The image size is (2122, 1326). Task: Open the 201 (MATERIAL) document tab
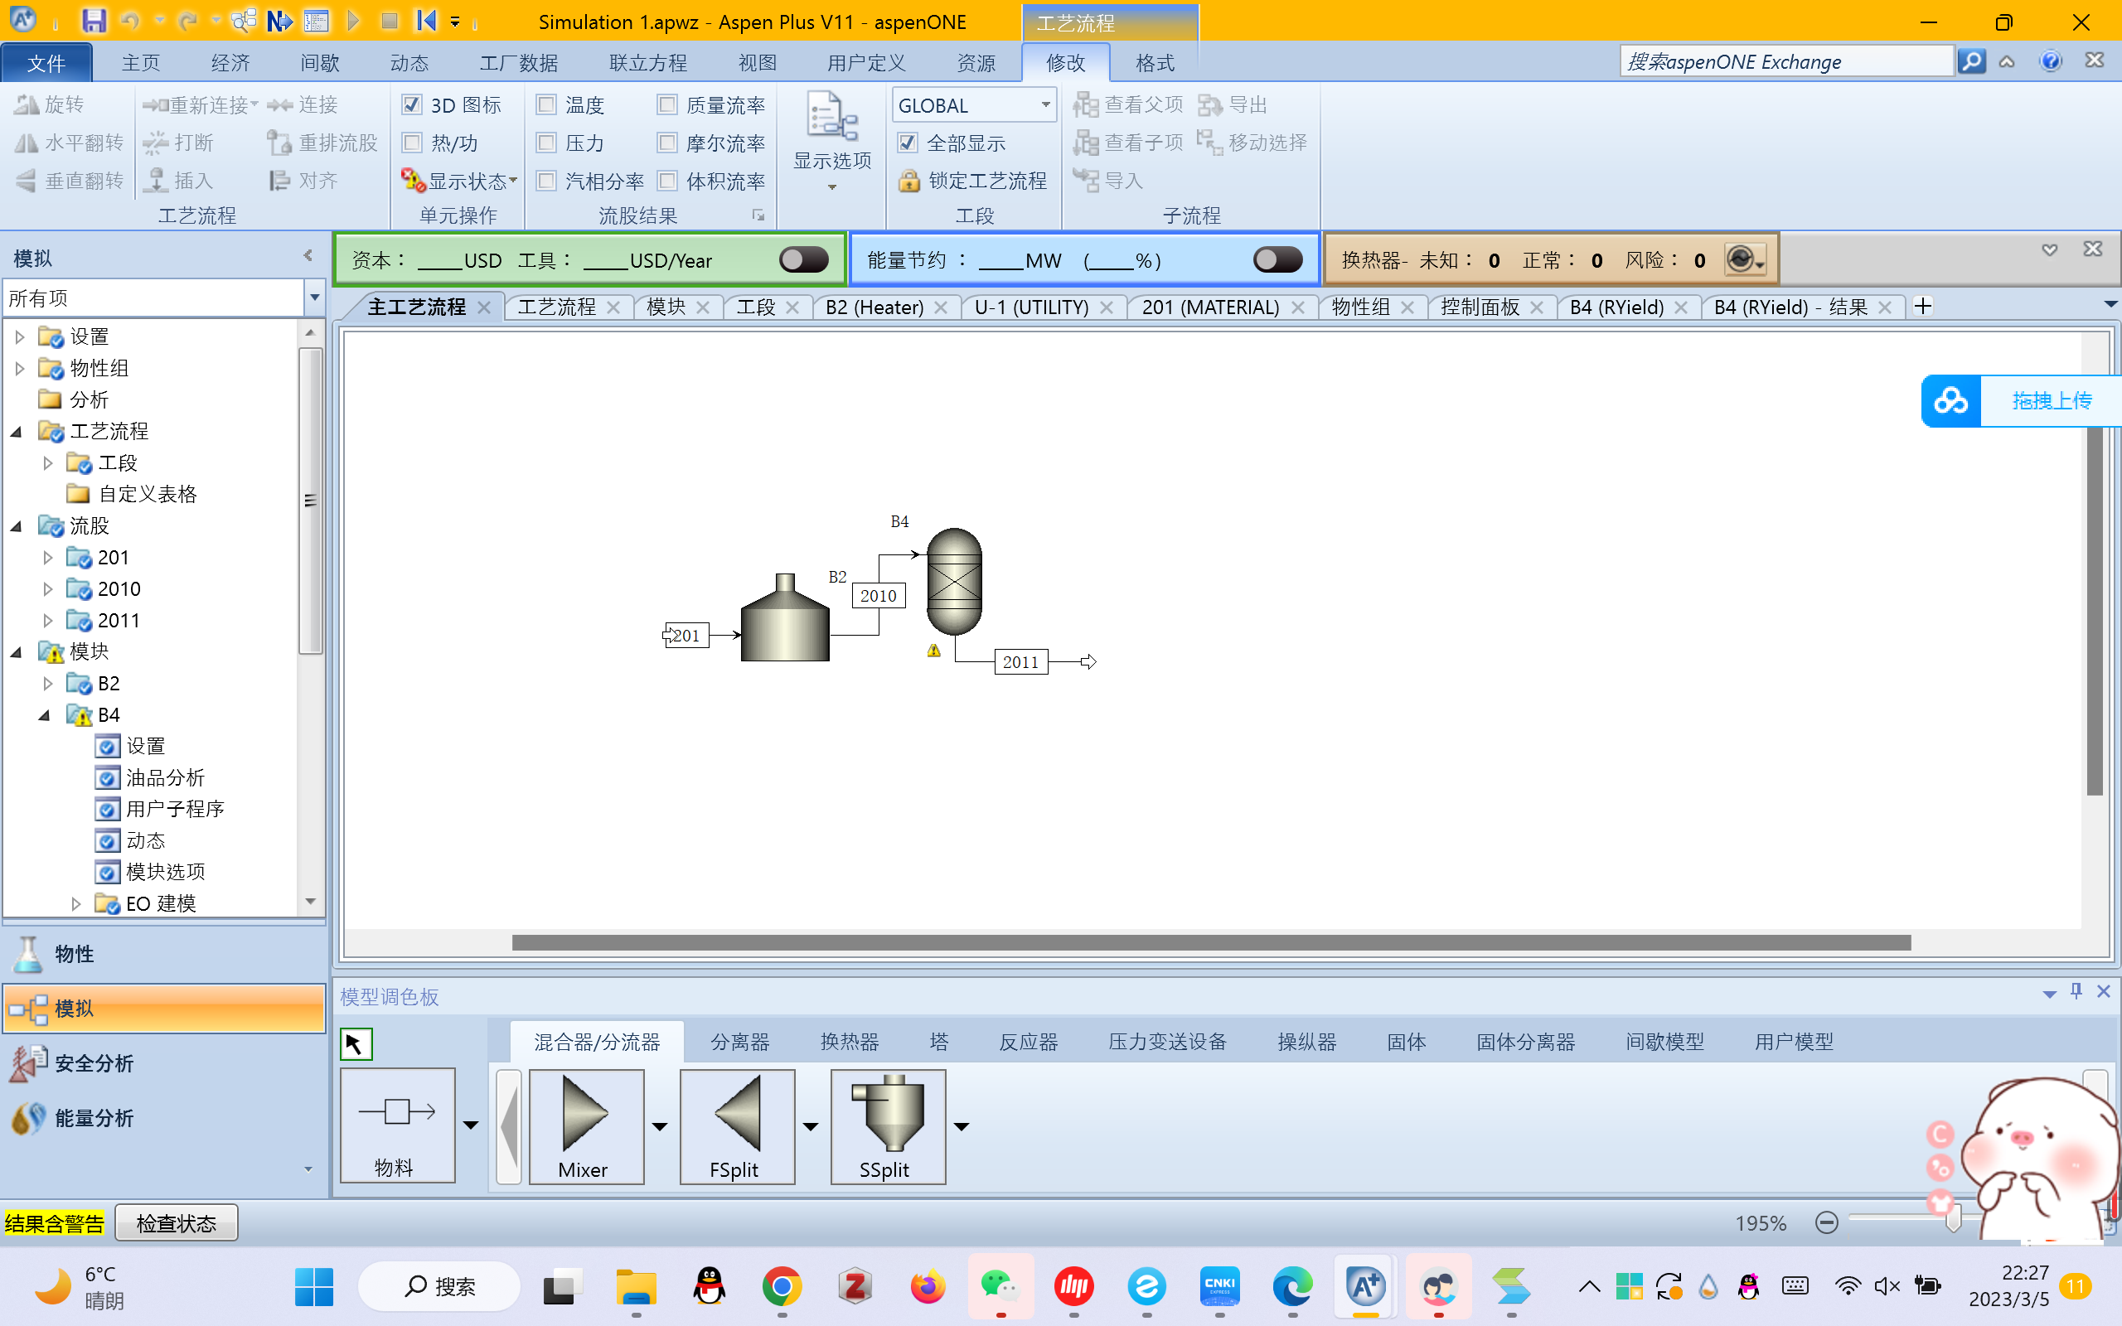tap(1210, 307)
